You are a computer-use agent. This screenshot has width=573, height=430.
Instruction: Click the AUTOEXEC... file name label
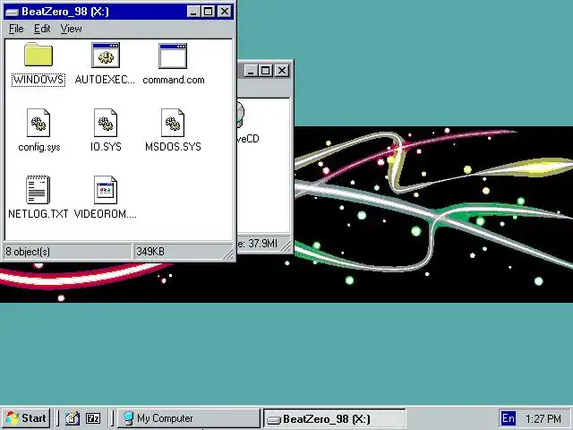[x=105, y=80]
